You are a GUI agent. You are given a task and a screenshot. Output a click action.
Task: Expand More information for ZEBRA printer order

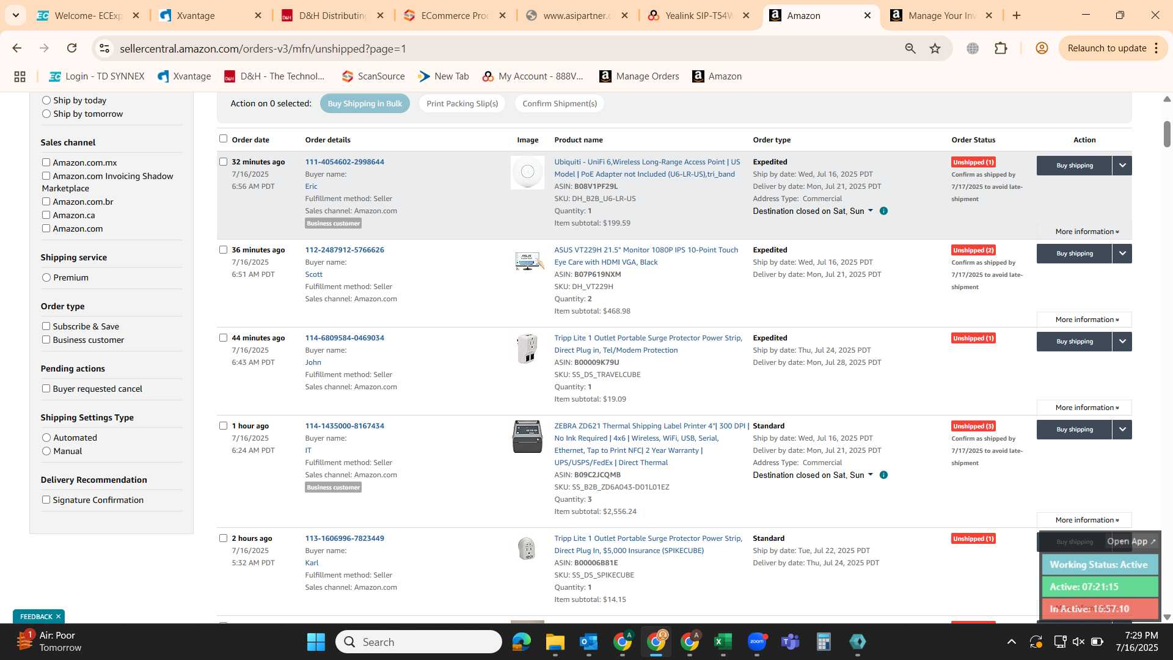coord(1084,520)
